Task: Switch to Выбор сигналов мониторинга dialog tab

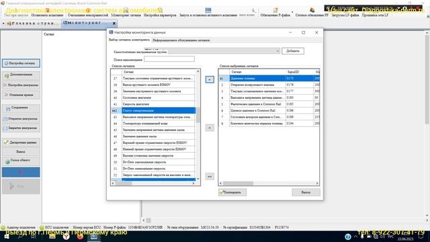Action: point(129,40)
